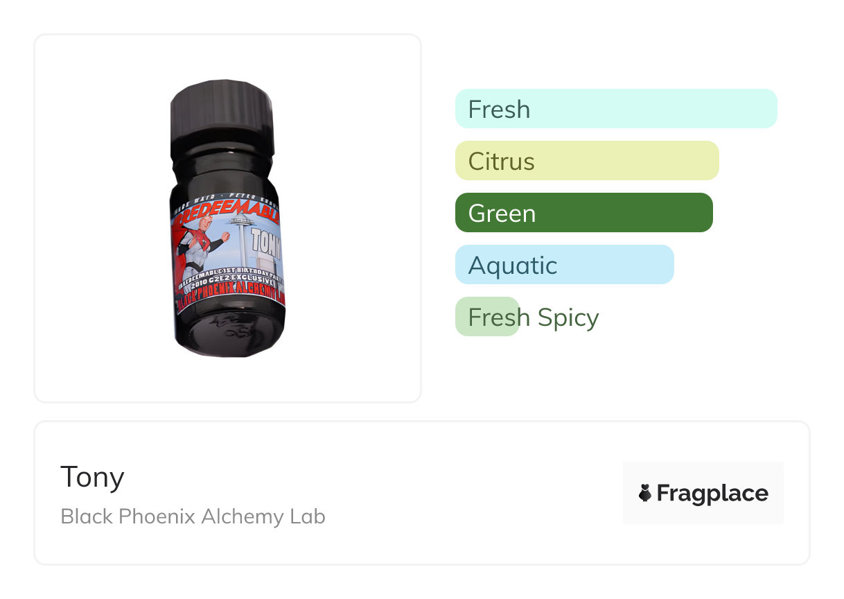Select the Aquatic accord bar
The height and width of the screenshot is (599, 844).
click(565, 265)
